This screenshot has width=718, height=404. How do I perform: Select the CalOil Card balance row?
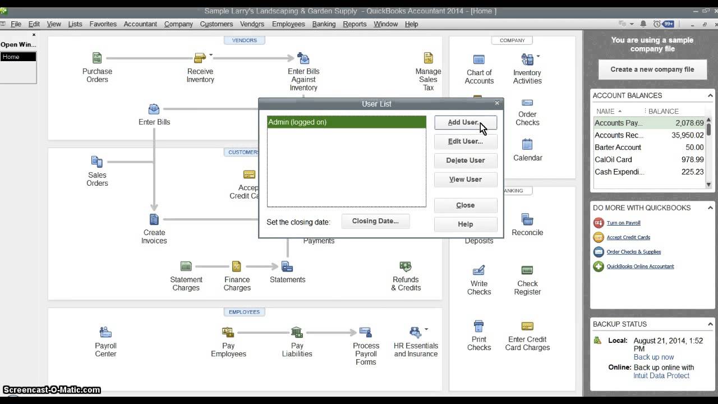tap(649, 159)
